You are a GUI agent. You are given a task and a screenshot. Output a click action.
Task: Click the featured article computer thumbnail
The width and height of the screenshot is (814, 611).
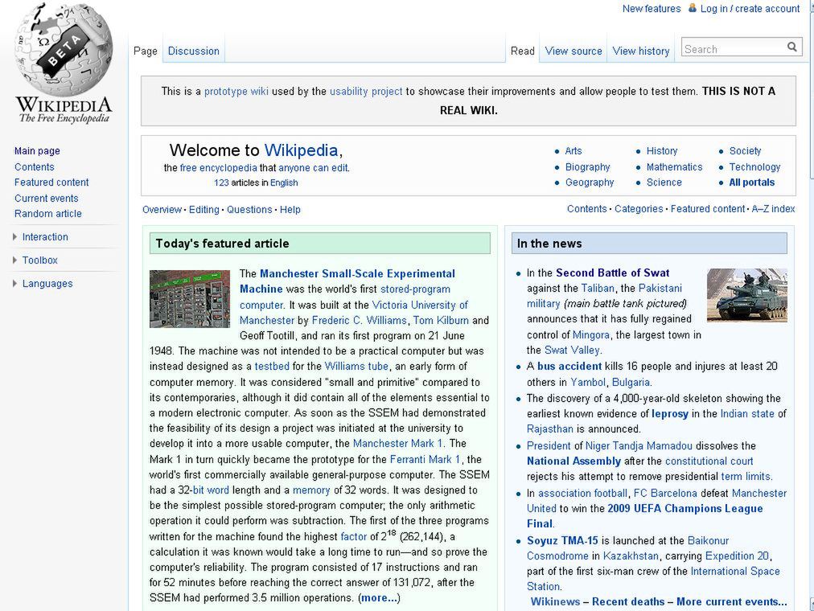(190, 299)
